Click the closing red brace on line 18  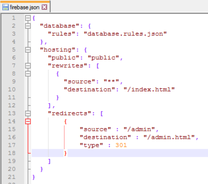pyautogui.click(x=66, y=153)
